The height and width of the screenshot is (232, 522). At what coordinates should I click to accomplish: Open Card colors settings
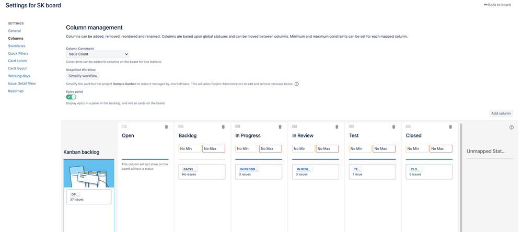coord(17,61)
